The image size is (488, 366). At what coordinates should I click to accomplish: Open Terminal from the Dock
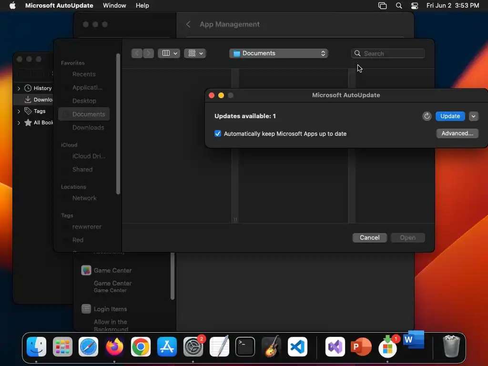pyautogui.click(x=245, y=347)
